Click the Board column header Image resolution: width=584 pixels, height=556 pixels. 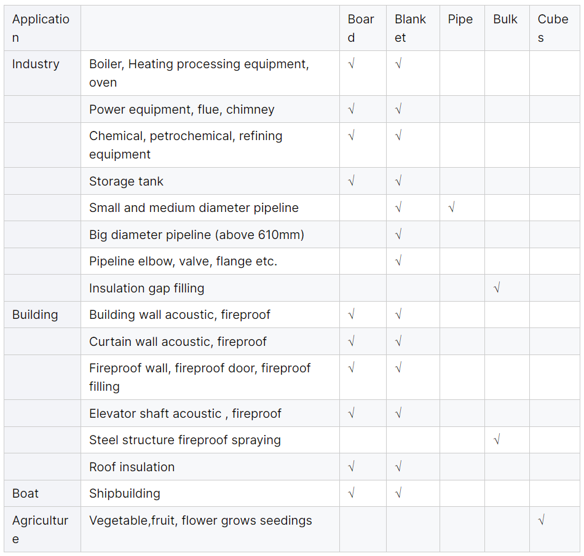tap(361, 28)
